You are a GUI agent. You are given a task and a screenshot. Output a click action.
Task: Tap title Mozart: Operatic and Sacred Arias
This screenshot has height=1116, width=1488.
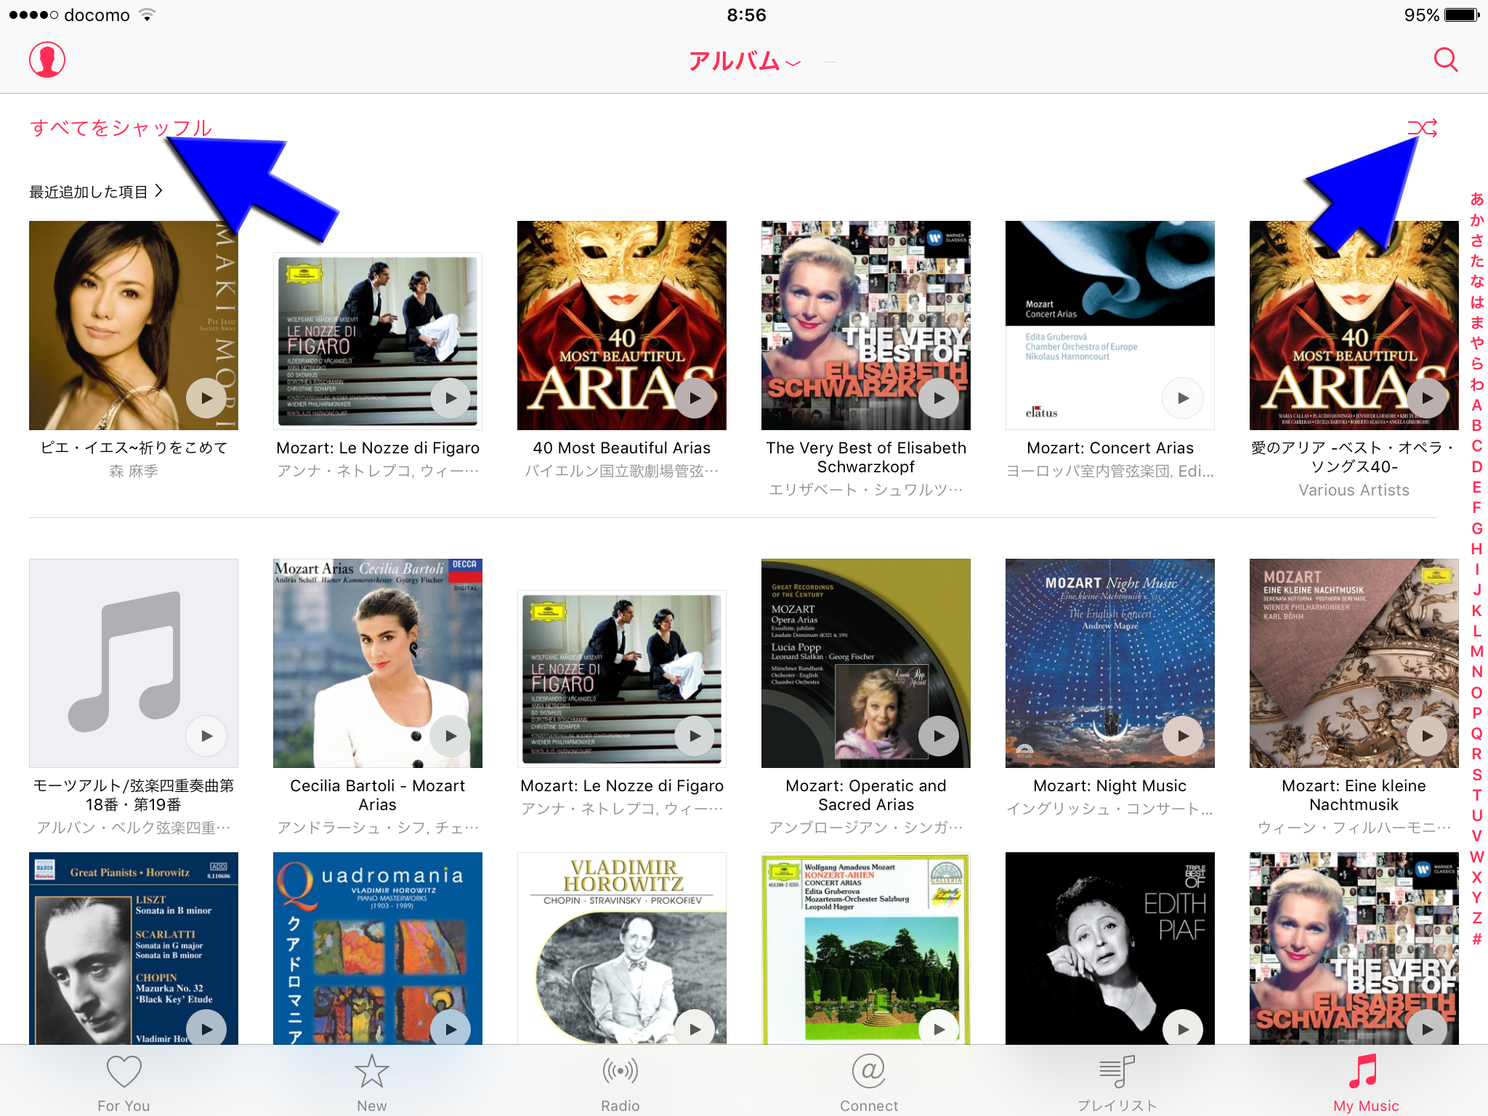[866, 795]
